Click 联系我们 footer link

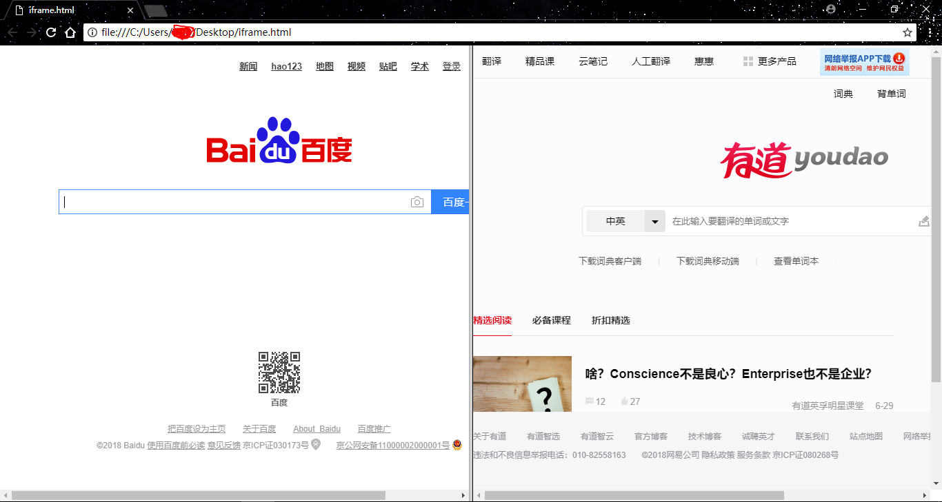point(812,436)
